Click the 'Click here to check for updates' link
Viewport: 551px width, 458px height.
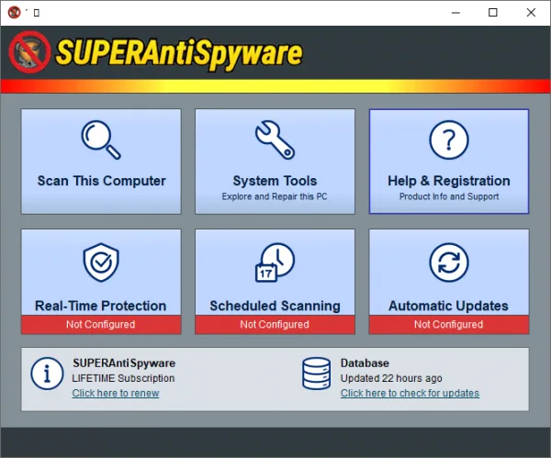click(x=410, y=393)
